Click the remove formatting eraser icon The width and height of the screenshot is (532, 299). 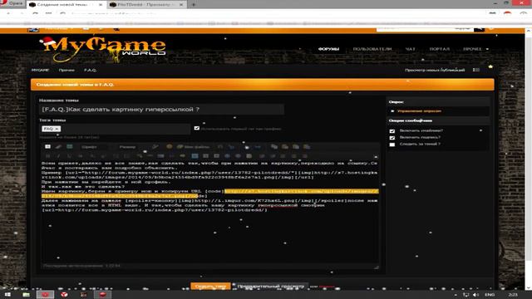58,146
